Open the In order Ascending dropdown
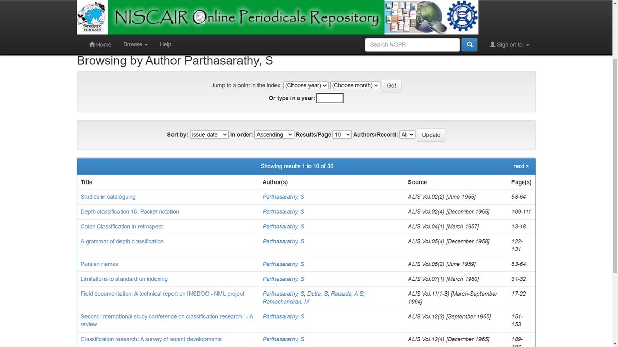This screenshot has width=618, height=347. (274, 135)
